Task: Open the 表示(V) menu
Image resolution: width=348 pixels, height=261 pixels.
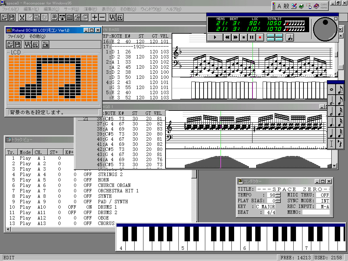Action: tap(108, 9)
